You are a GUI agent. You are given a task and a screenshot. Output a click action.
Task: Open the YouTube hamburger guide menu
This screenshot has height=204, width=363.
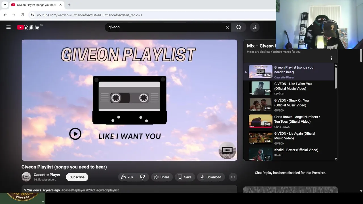pos(9,27)
